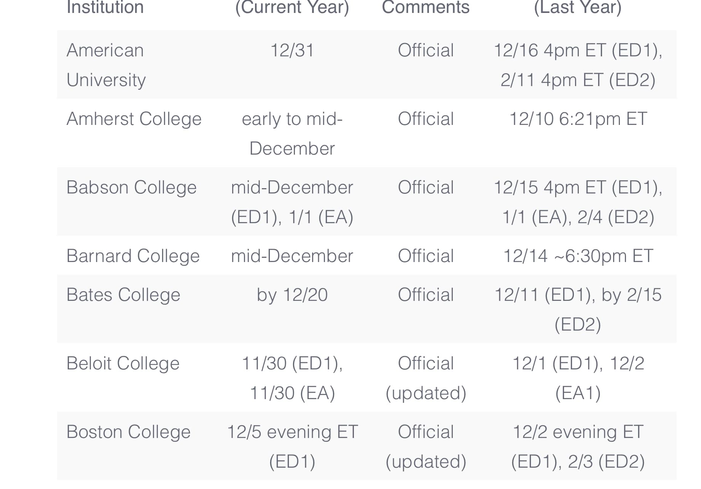Viewport: 701px width, 489px height.
Task: Click the Institution column header
Action: pyautogui.click(x=105, y=7)
